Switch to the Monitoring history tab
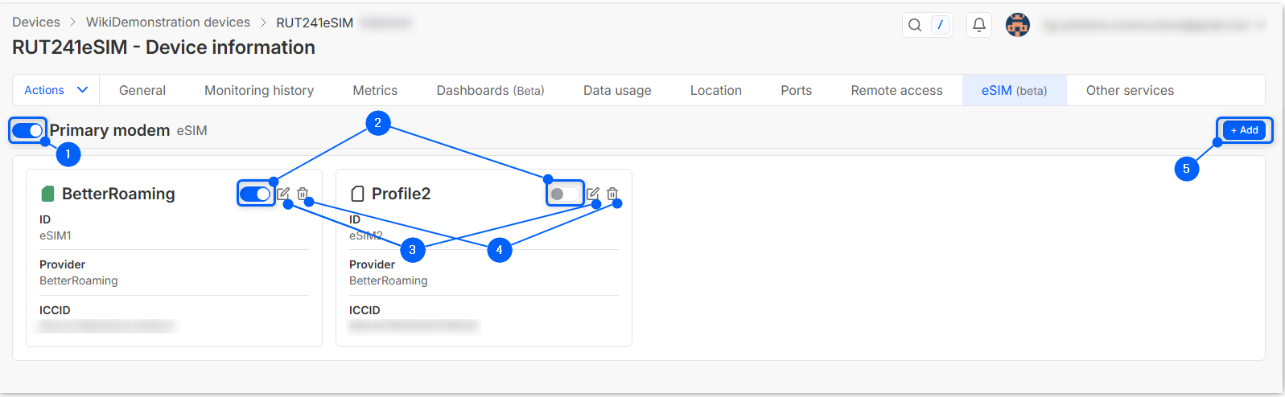The image size is (1285, 397). pos(259,91)
